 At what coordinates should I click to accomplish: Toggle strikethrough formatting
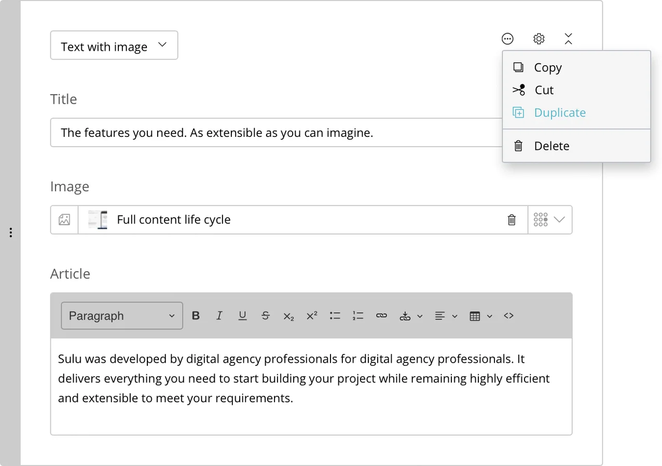266,316
